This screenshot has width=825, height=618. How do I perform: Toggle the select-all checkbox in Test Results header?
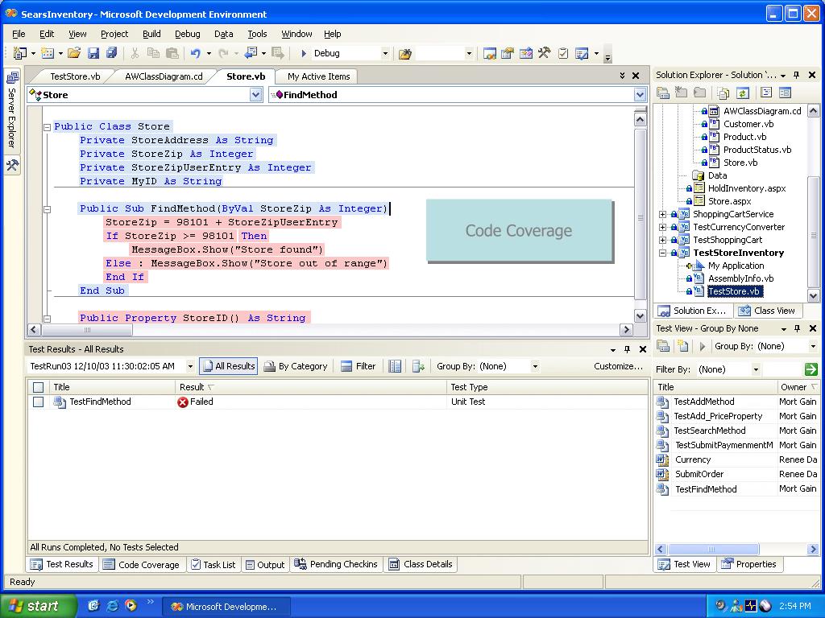coord(38,387)
